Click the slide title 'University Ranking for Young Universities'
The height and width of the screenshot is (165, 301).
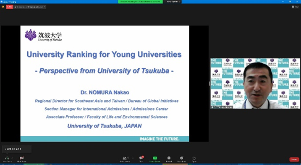(104, 54)
